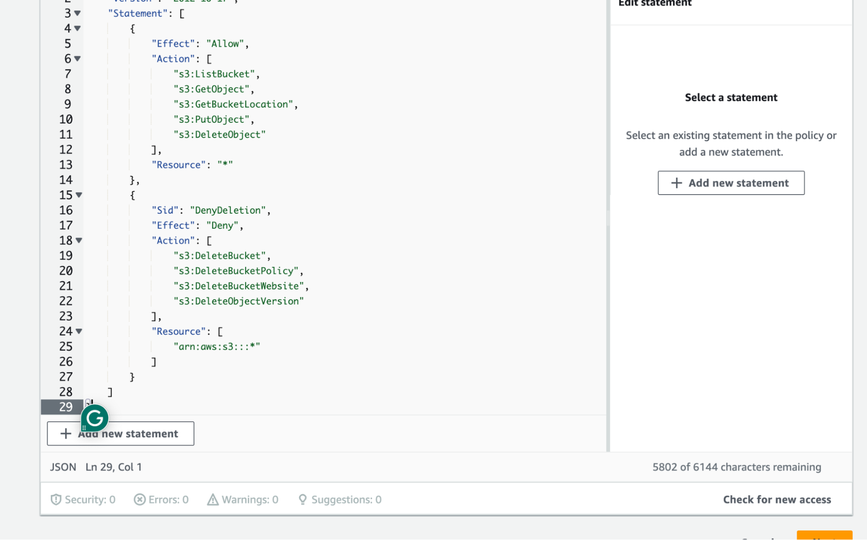Image resolution: width=867 pixels, height=540 pixels.
Task: Open the Security findings shield icon
Action: click(56, 500)
